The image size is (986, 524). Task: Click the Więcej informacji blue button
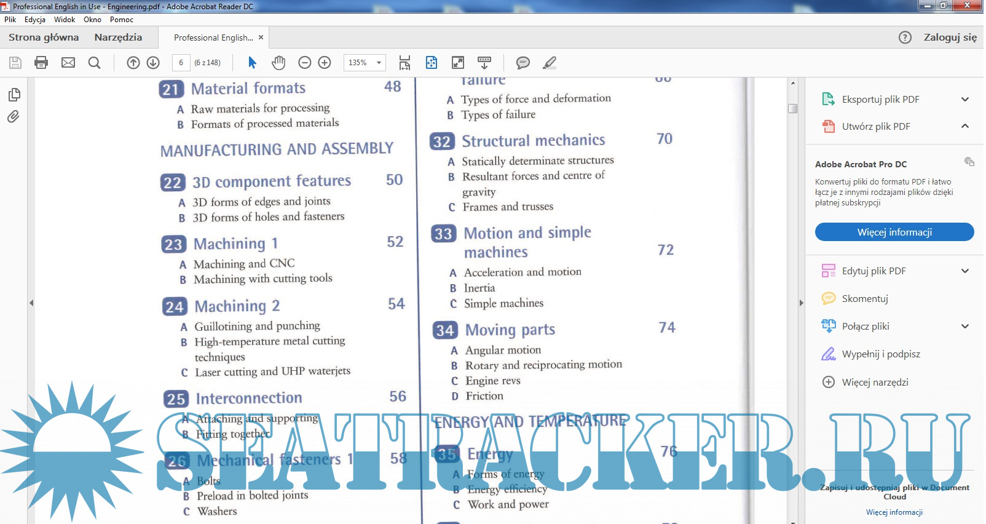[894, 232]
